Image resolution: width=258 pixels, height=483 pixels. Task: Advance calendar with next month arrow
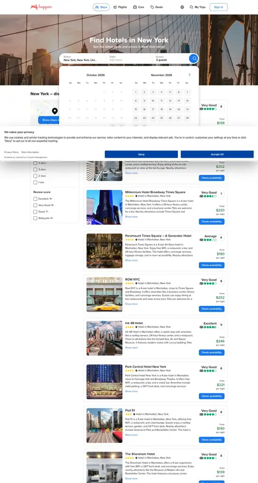pyautogui.click(x=190, y=75)
